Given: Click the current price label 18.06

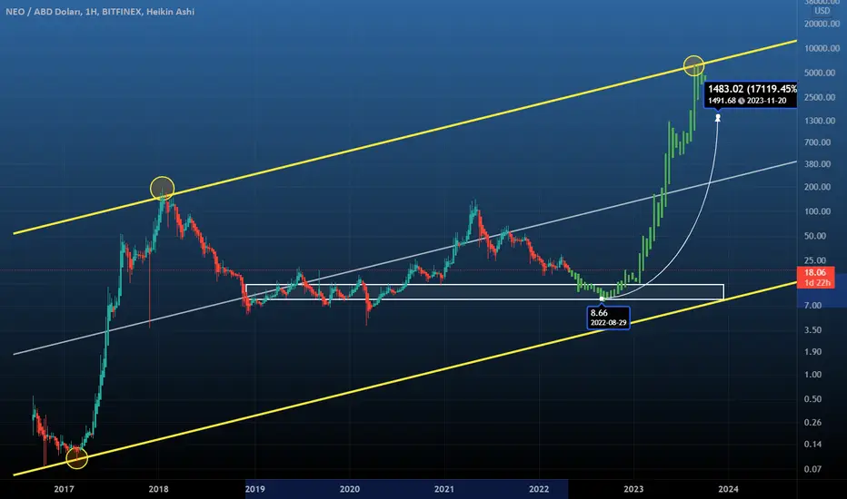Looking at the screenshot, I should coord(816,273).
